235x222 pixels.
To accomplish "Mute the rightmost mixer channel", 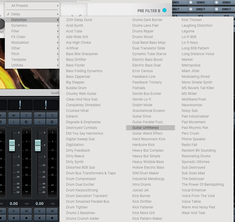I will (x=39, y=115).
